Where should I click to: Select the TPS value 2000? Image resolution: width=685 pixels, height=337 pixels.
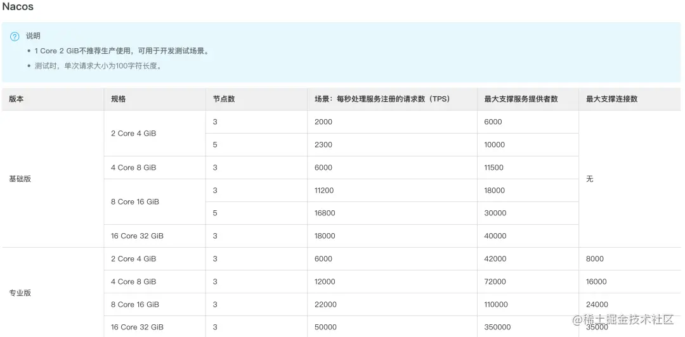[x=323, y=122]
